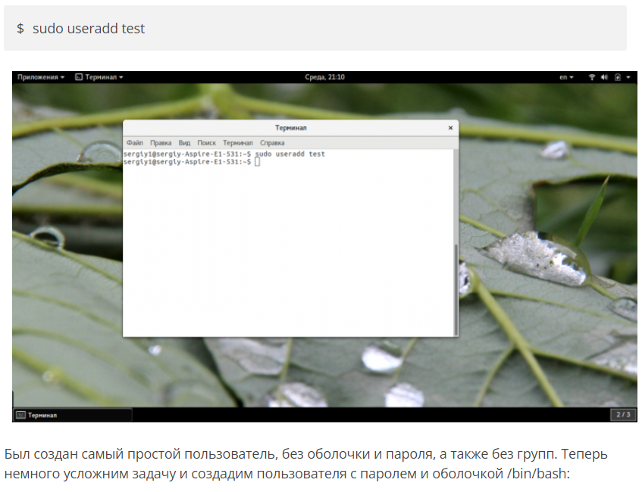Click the terminal icon in bottom taskbar
Image resolution: width=642 pixels, height=492 pixels.
[x=20, y=415]
